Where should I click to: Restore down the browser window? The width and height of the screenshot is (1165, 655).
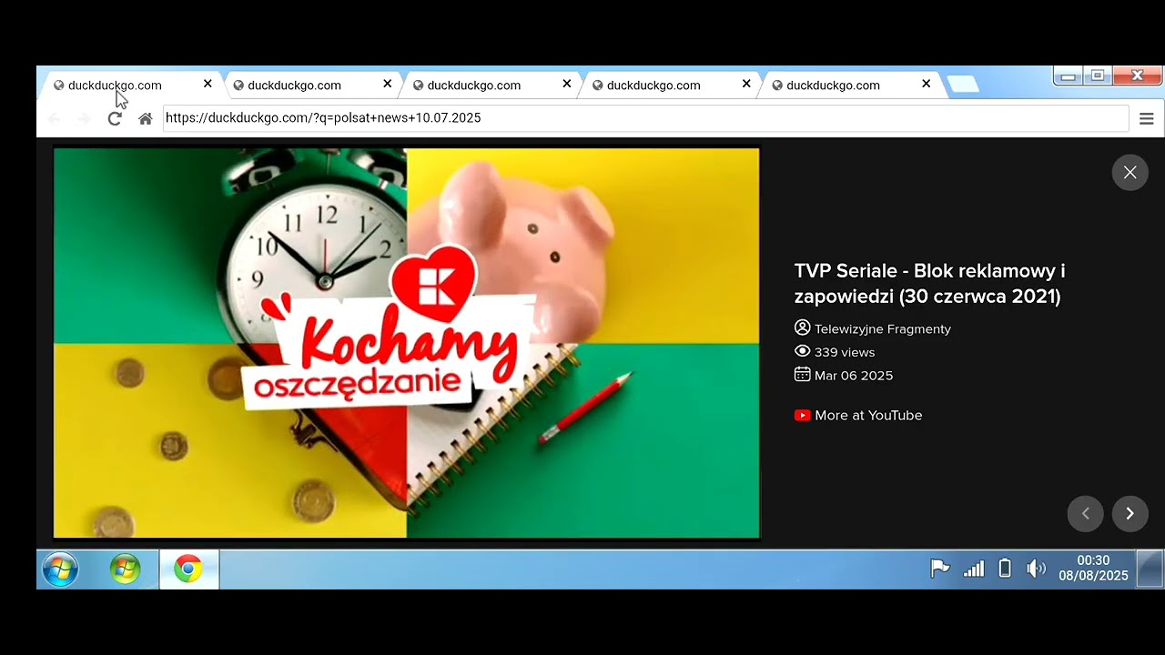click(x=1098, y=76)
